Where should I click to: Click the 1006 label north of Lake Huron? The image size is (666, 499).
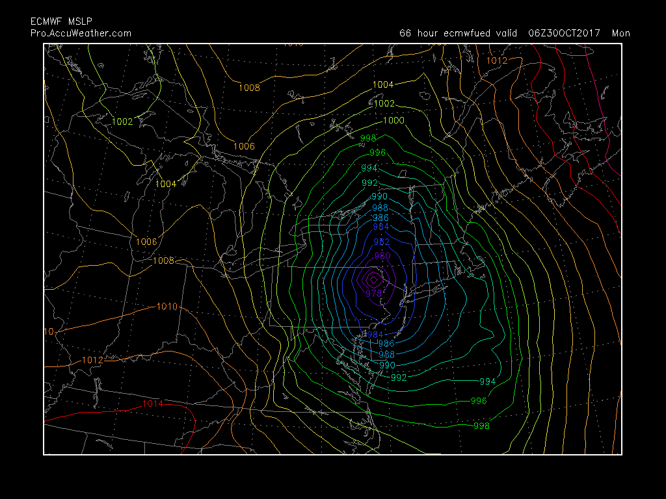244,146
